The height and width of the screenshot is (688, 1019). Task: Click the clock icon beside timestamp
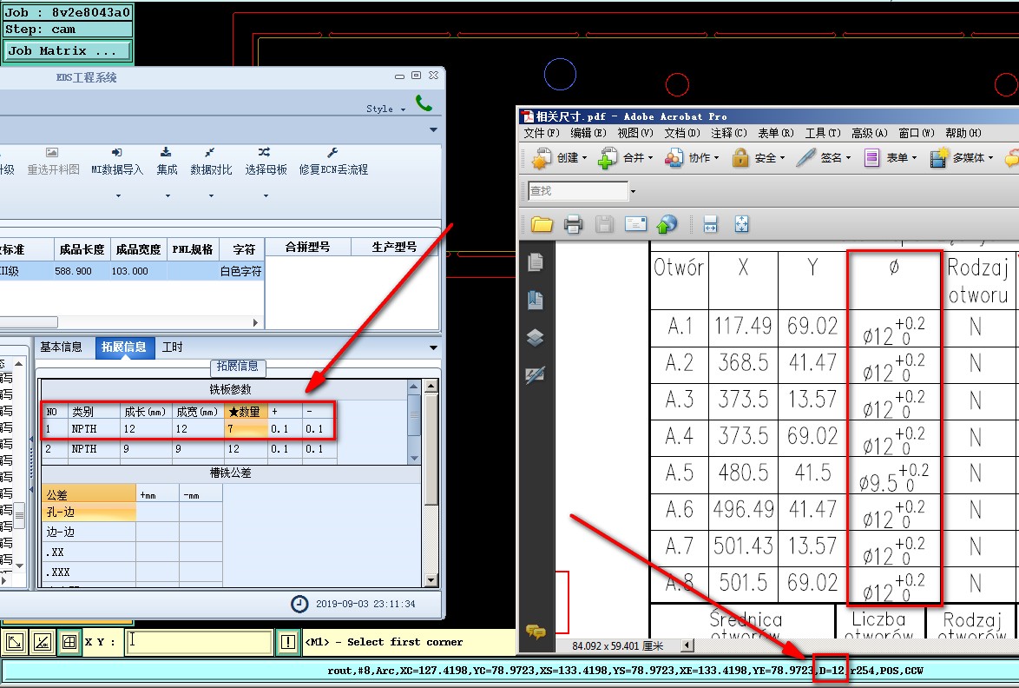coord(299,604)
